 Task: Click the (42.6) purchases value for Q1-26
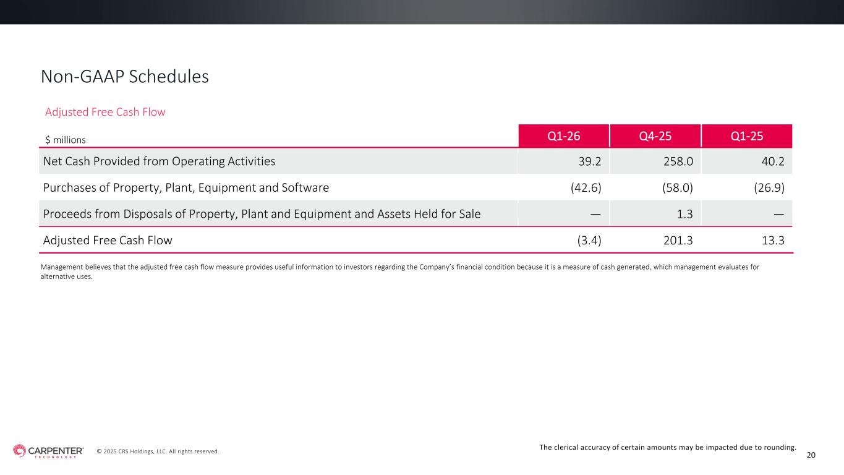coord(586,187)
